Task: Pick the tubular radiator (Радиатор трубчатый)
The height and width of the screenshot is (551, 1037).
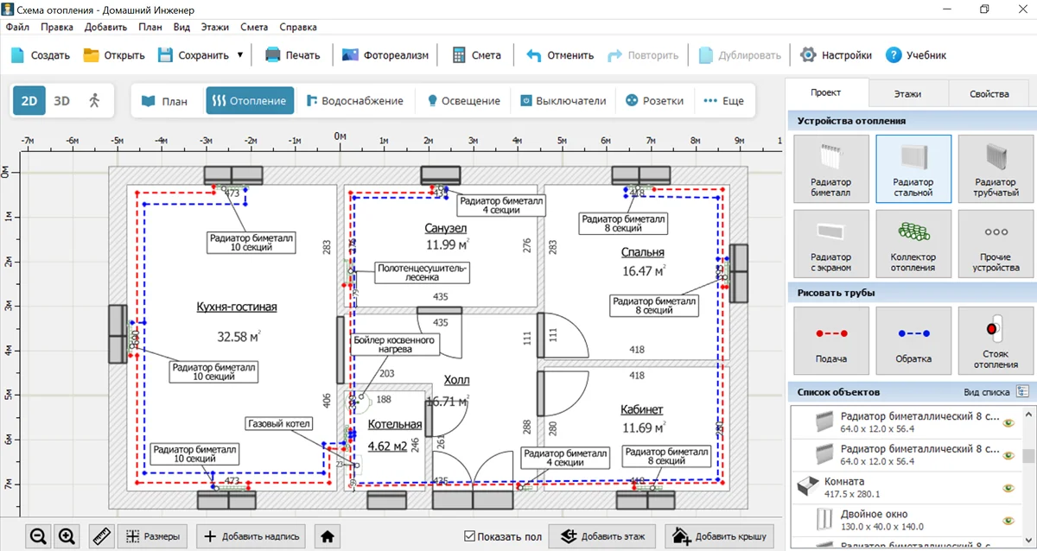Action: (995, 168)
